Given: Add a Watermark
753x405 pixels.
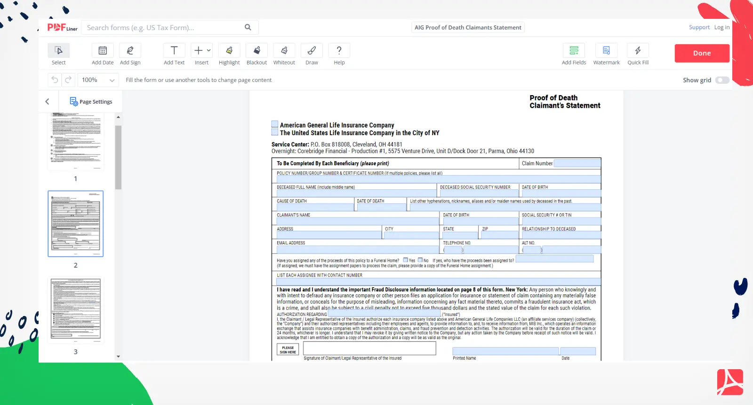Looking at the screenshot, I should point(607,55).
